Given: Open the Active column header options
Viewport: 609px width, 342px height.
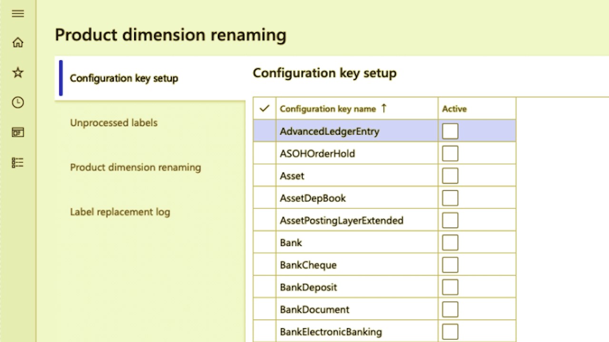Looking at the screenshot, I should [454, 109].
